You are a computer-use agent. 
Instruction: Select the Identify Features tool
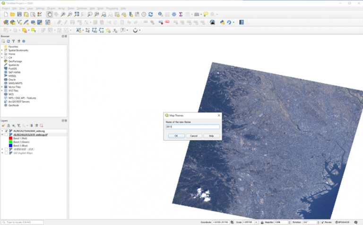160,14
